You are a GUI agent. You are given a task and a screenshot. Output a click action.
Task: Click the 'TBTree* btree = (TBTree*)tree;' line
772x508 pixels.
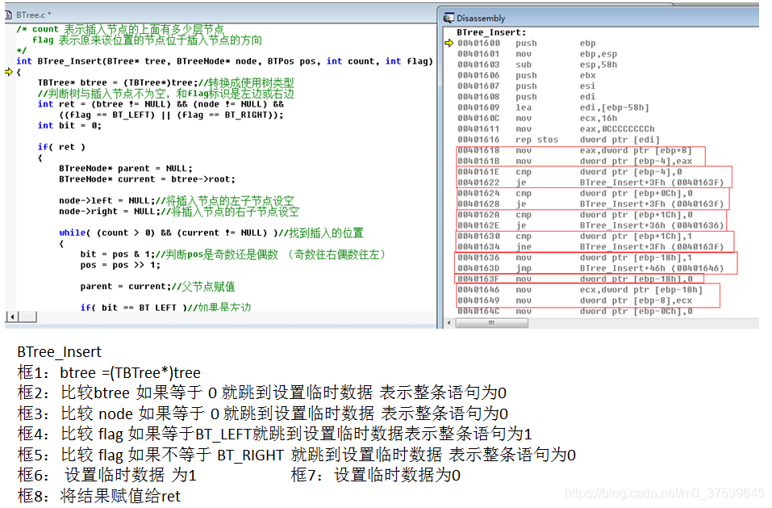point(165,82)
